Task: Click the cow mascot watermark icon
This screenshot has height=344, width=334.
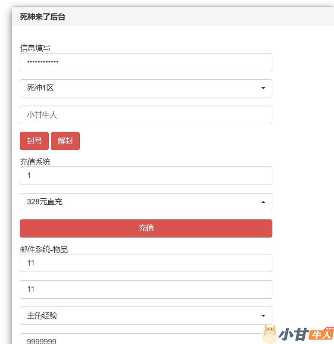Action: coord(269,334)
